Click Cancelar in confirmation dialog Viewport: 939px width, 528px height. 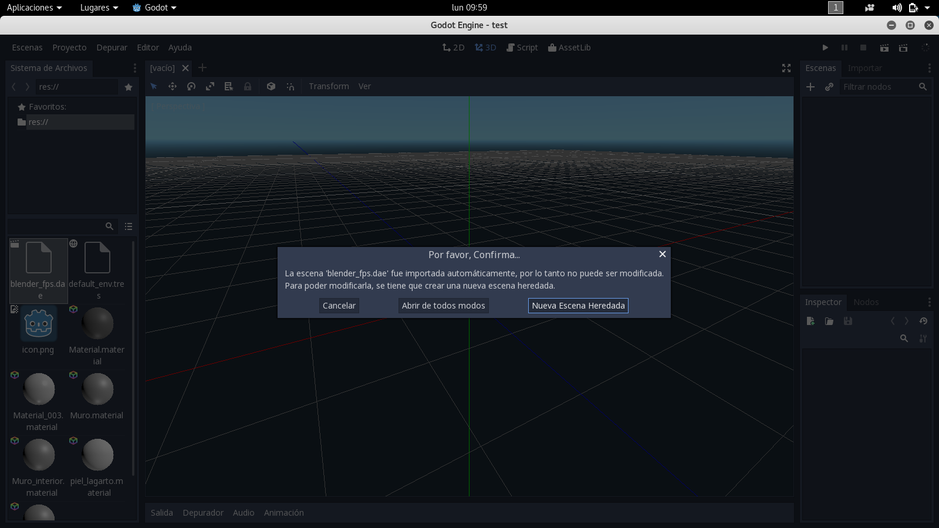coord(339,306)
